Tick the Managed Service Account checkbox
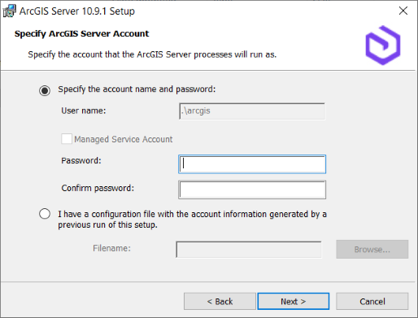The width and height of the screenshot is (418, 318). coord(67,139)
